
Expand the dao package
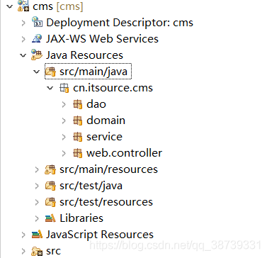point(64,104)
